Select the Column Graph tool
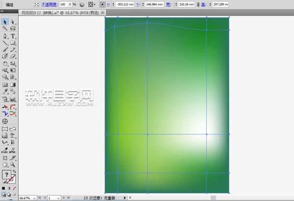 point(13,99)
